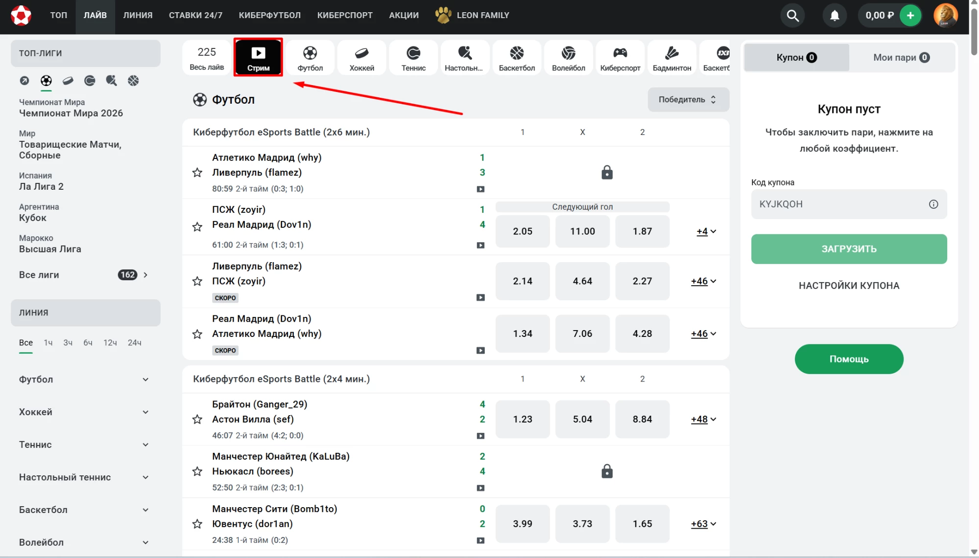
Task: Open stream for Атлетико Мадрид vs Ливерпуль
Action: tap(480, 189)
